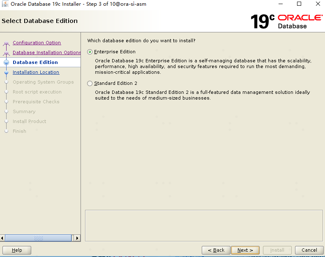Click the sidebar scrollbar right arrow
Viewport: 325px width, 257px height.
(77, 238)
